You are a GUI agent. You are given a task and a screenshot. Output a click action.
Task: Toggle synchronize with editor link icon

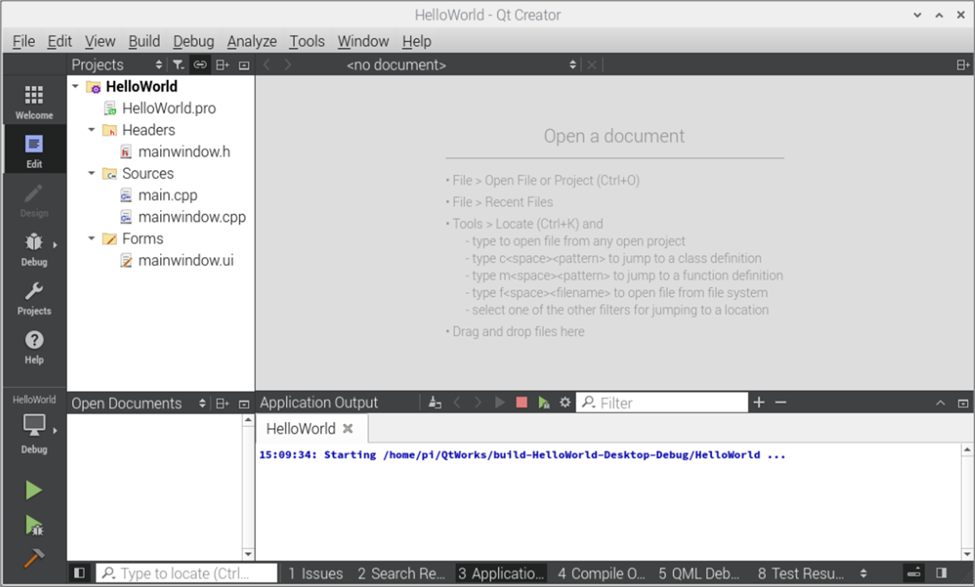(x=200, y=65)
